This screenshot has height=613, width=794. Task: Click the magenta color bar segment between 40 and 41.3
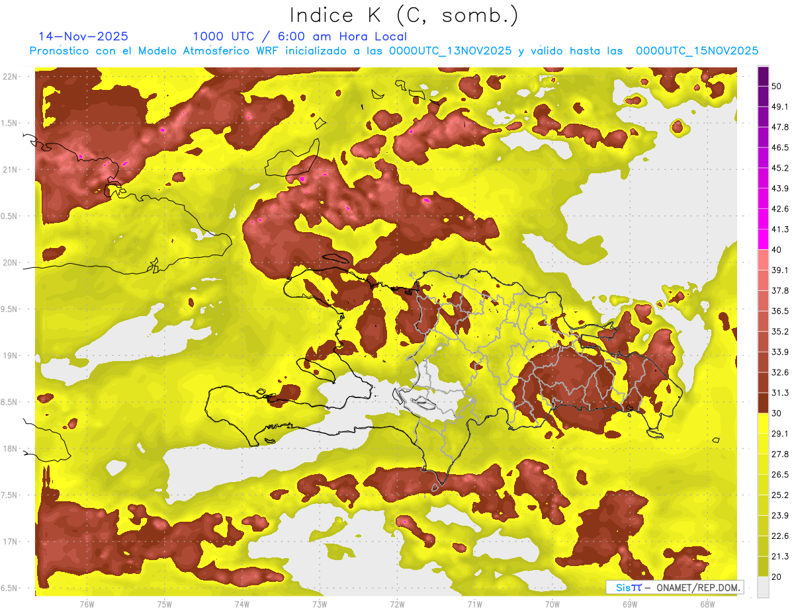pos(763,239)
